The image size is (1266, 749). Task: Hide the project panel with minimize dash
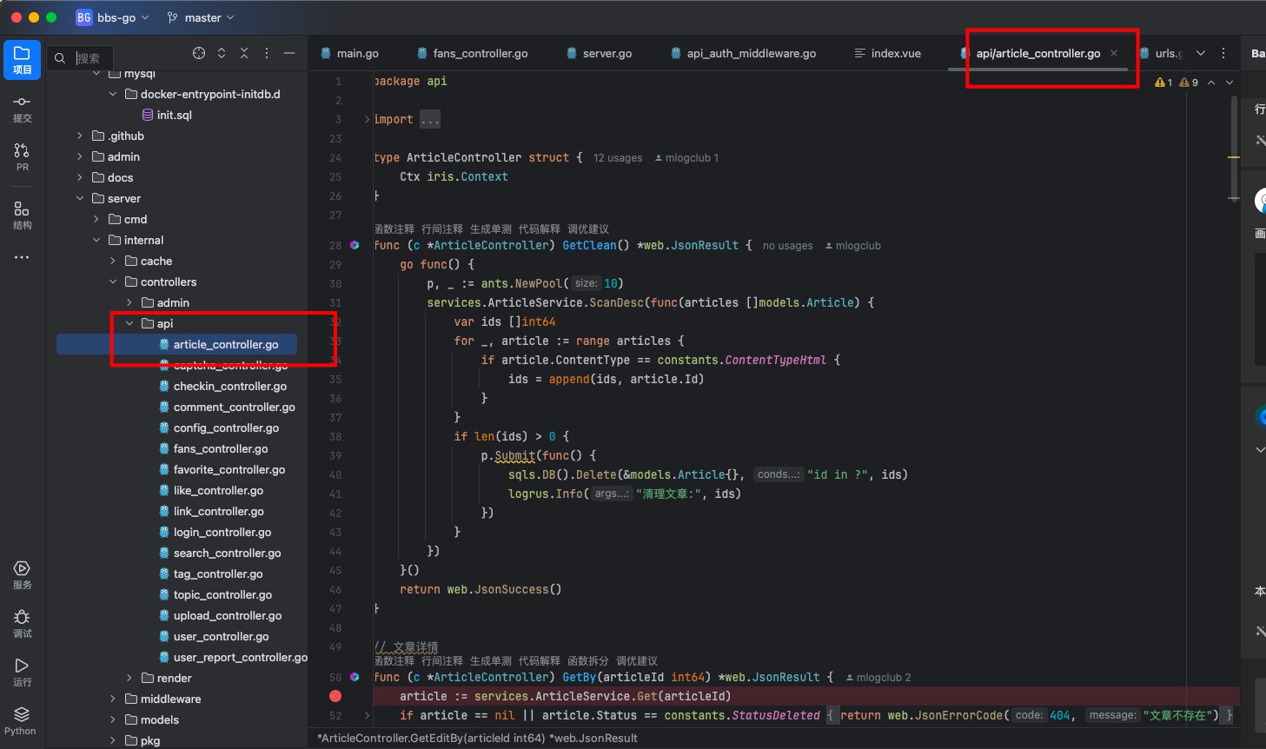289,53
